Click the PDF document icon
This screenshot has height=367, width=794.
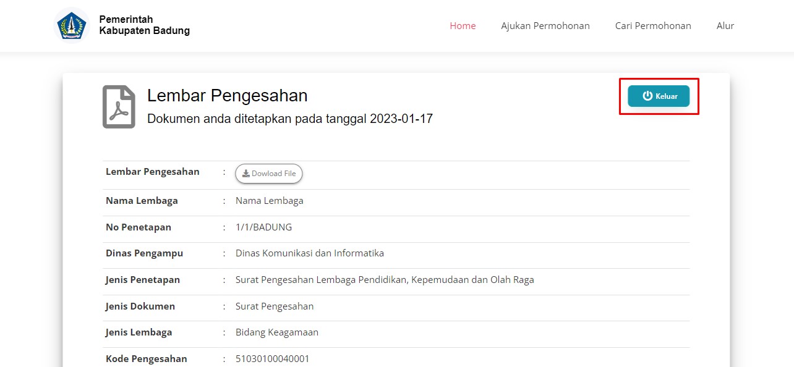click(119, 107)
